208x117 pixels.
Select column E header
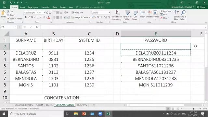coord(156,34)
